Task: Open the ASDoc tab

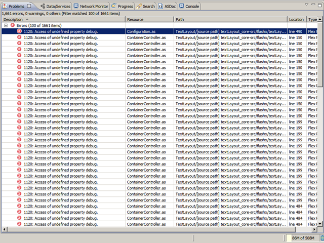Action: [x=167, y=7]
